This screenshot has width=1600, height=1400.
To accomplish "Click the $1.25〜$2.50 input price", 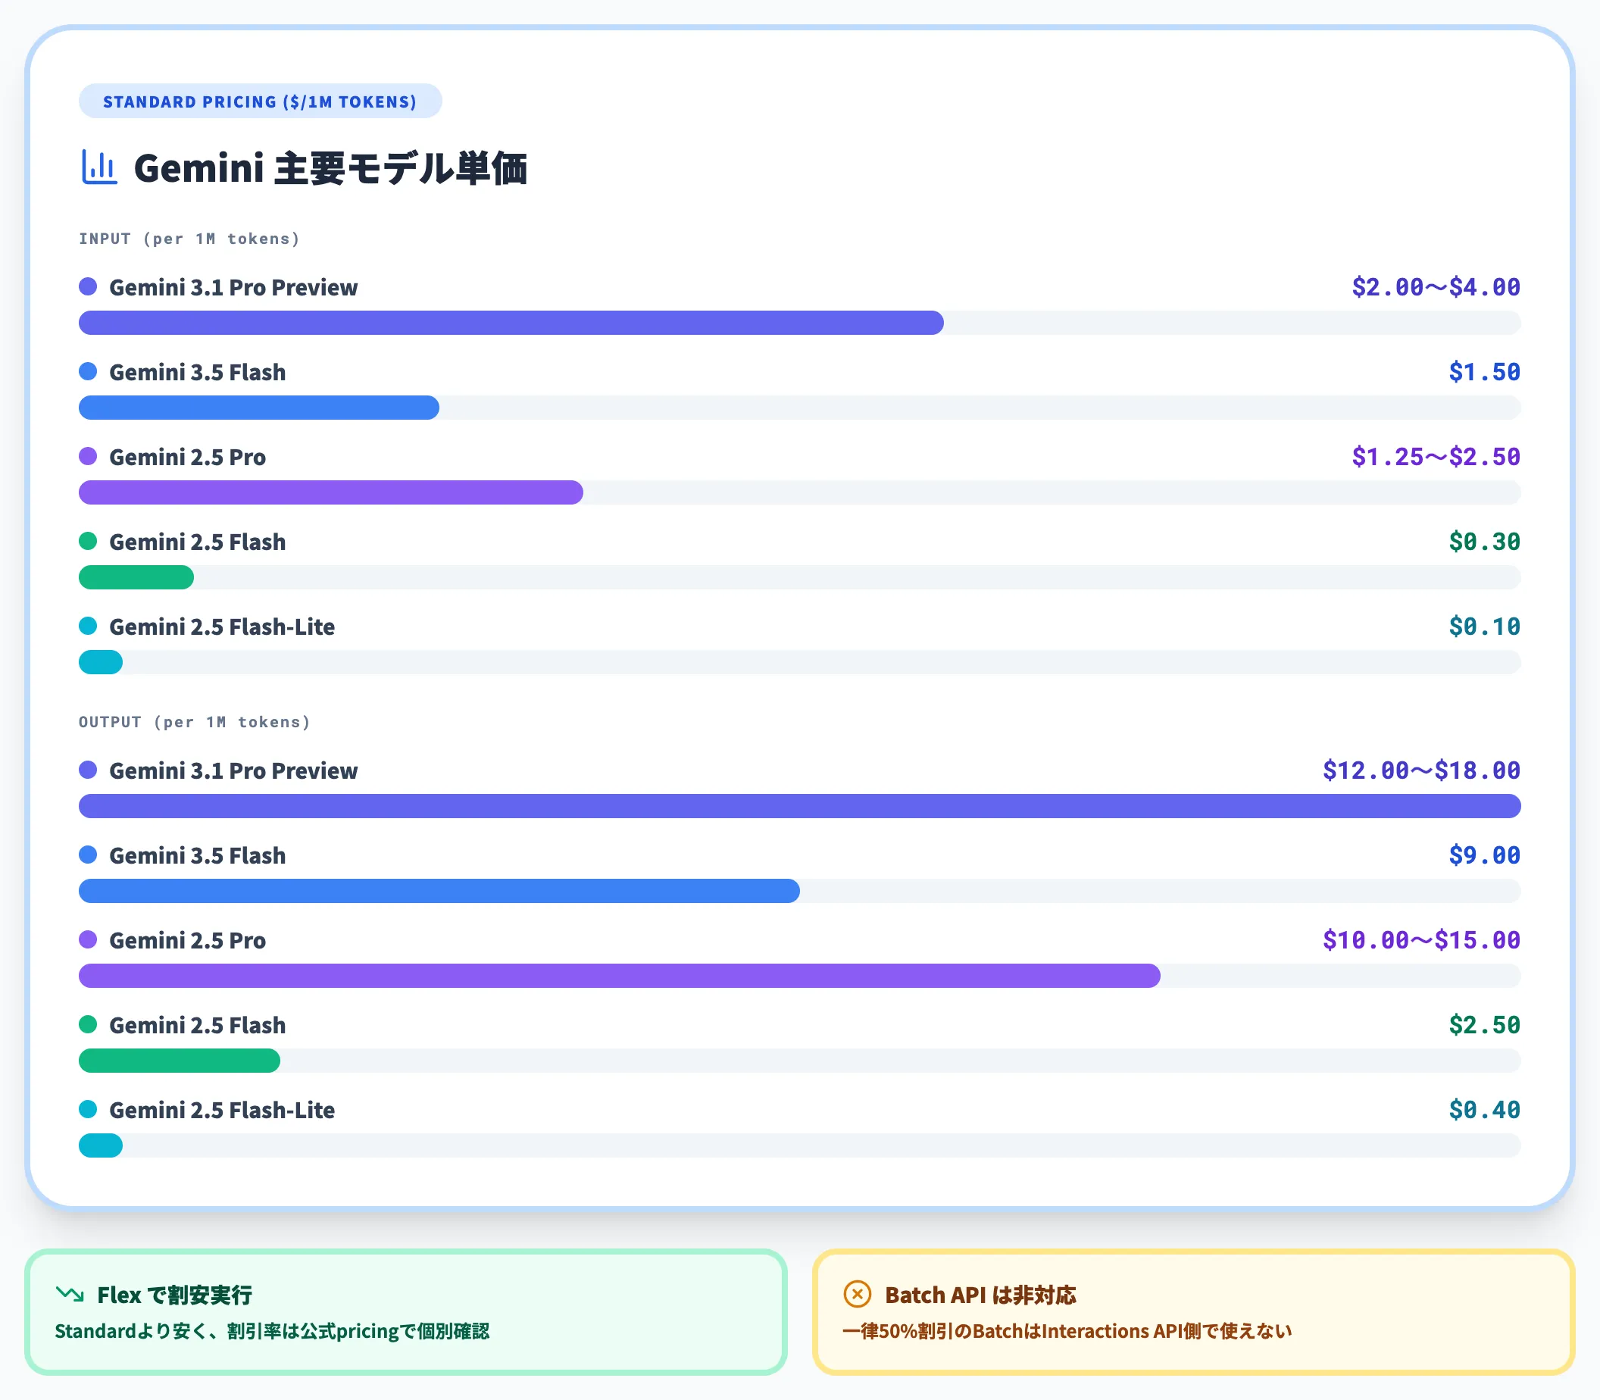I will (x=1436, y=457).
